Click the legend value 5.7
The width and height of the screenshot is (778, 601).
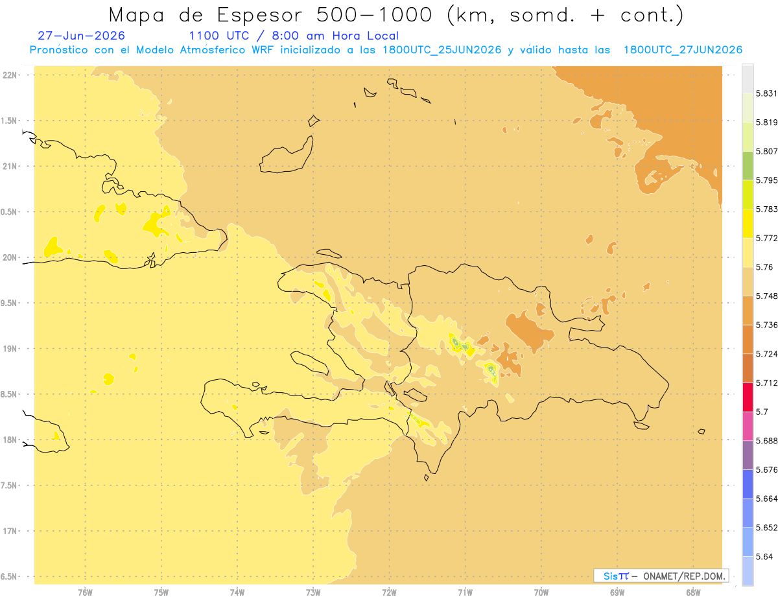coord(762,412)
